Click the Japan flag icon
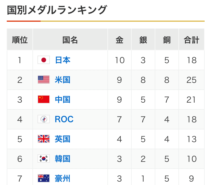Image resolution: width=210 pixels, height=185 pixels. point(44,60)
